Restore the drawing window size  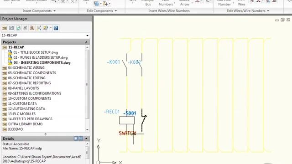pos(282,20)
